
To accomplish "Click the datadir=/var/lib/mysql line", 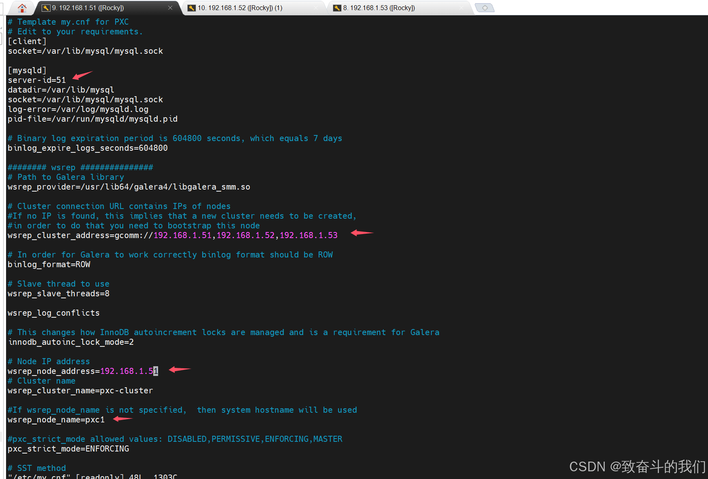I will point(61,90).
